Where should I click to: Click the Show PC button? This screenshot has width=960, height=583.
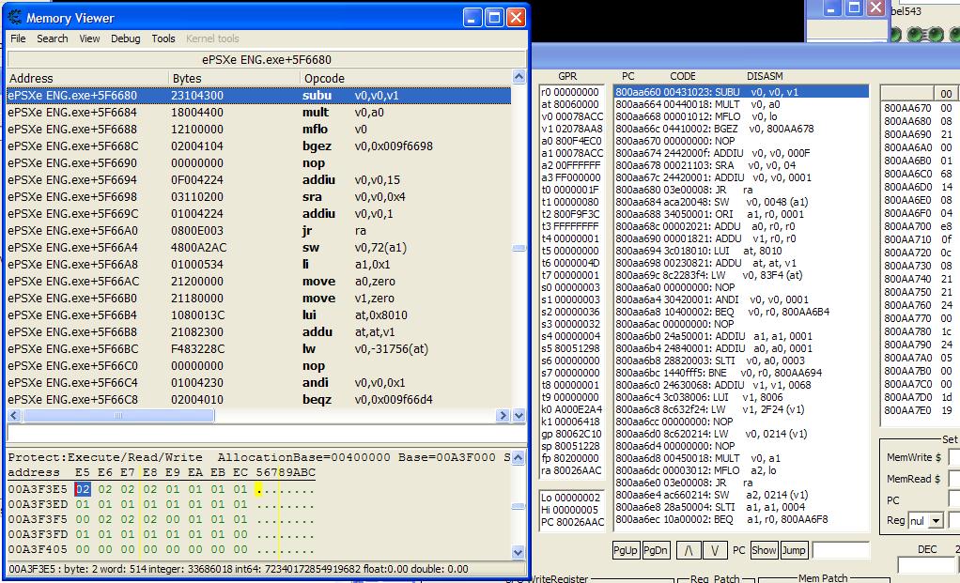[x=764, y=550]
